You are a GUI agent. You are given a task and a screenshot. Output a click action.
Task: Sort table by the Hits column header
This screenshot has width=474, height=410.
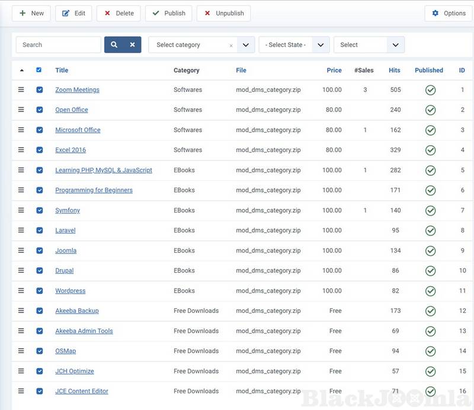(x=394, y=71)
